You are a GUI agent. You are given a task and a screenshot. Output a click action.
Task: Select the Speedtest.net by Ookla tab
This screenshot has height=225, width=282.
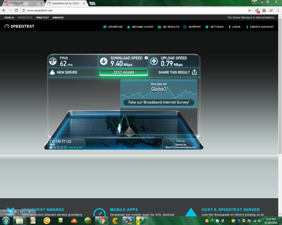66,3
